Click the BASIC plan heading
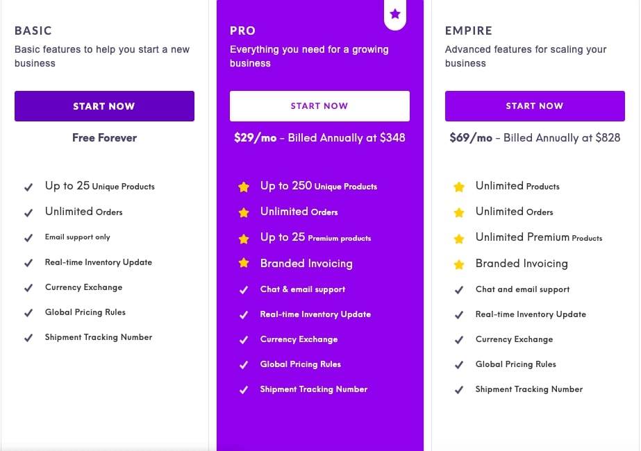The image size is (641, 451). [x=33, y=31]
